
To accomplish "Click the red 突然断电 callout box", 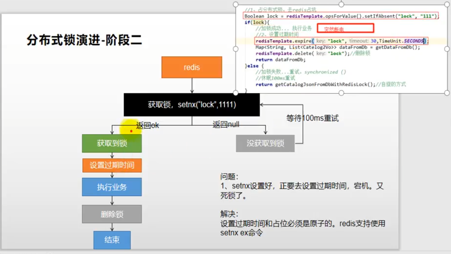I will click(345, 28).
